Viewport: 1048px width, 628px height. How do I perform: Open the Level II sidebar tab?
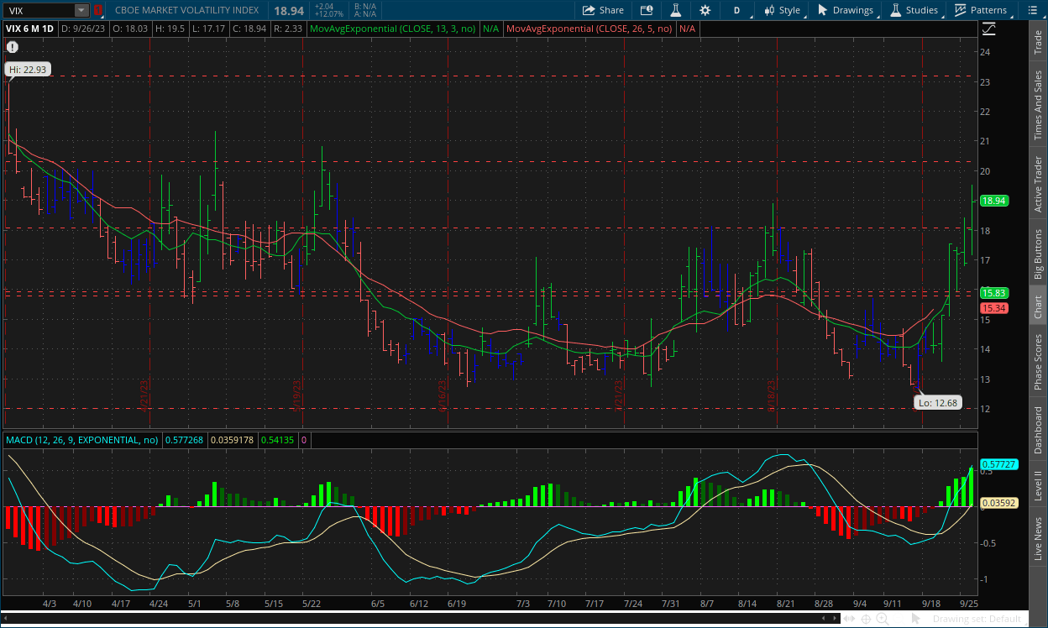(x=1038, y=484)
